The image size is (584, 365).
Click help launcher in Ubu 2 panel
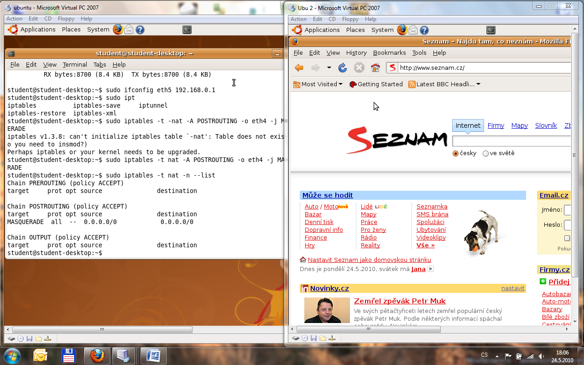(x=424, y=30)
